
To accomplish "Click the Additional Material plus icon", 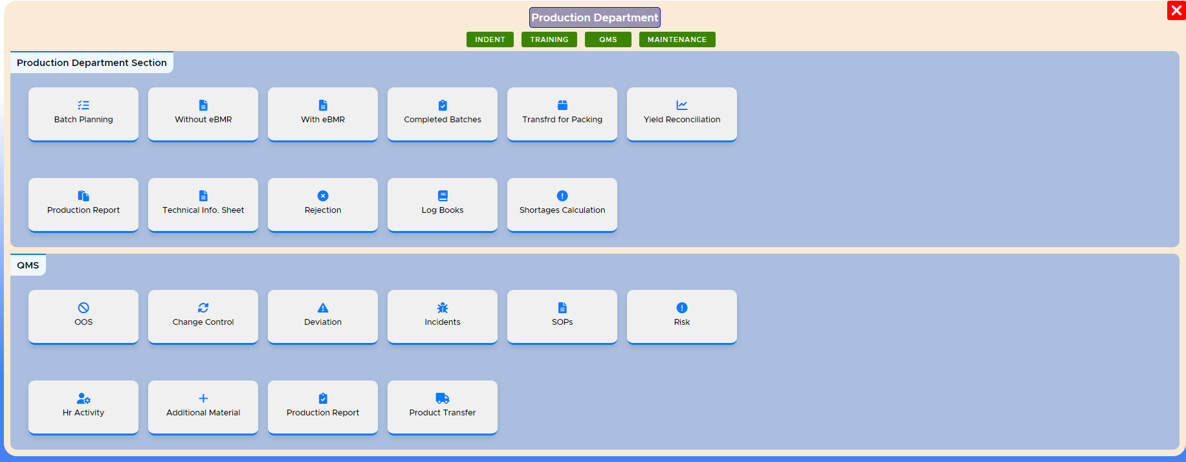I will coord(203,398).
